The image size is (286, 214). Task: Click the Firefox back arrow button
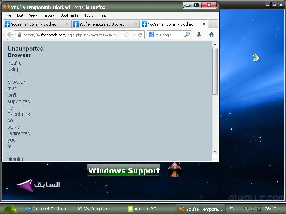(x=10, y=35)
